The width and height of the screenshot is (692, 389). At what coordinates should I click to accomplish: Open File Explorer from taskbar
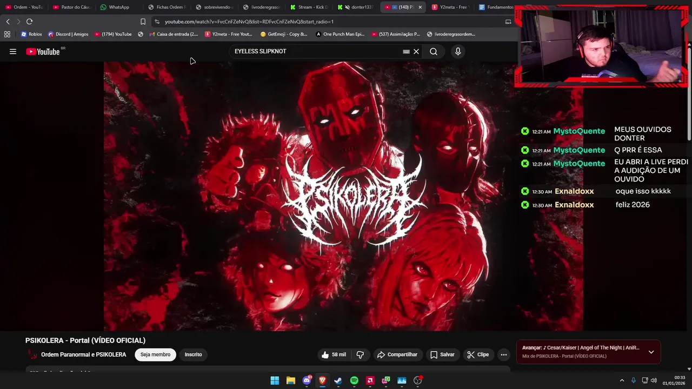point(290,380)
